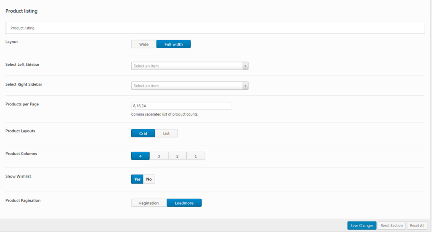Screen dimensions: 432x232
Task: Set product columns to 3
Action: pyautogui.click(x=159, y=156)
